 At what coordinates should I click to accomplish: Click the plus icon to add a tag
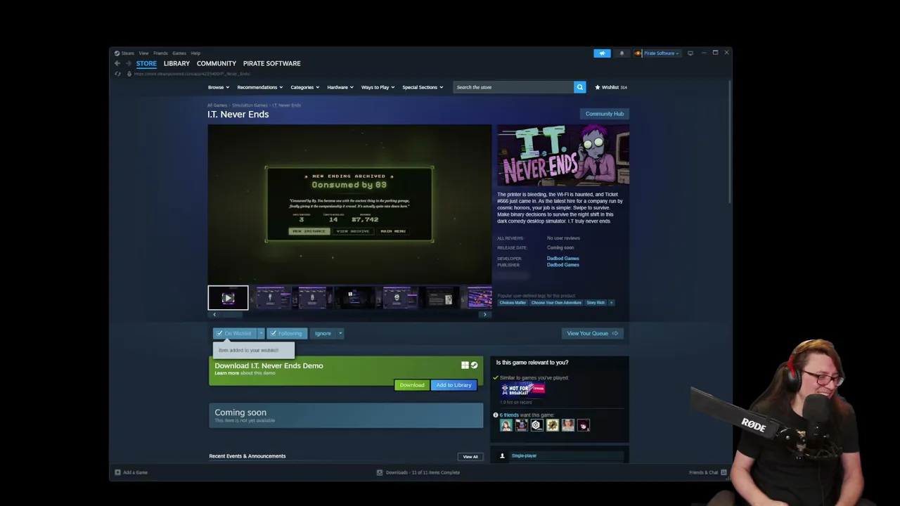pos(611,303)
